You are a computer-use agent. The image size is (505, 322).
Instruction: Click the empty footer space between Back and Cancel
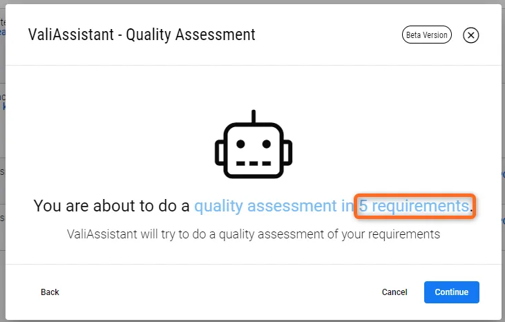pos(214,292)
